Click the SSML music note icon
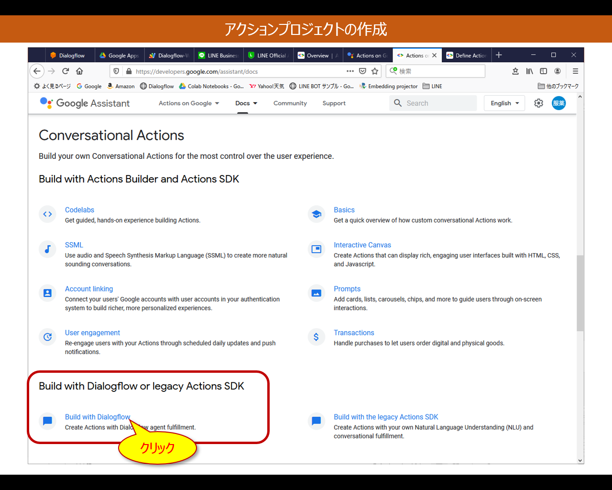The width and height of the screenshot is (612, 490). pos(47,249)
